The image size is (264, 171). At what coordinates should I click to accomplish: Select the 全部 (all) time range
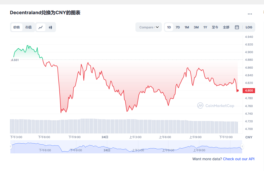coord(226,27)
